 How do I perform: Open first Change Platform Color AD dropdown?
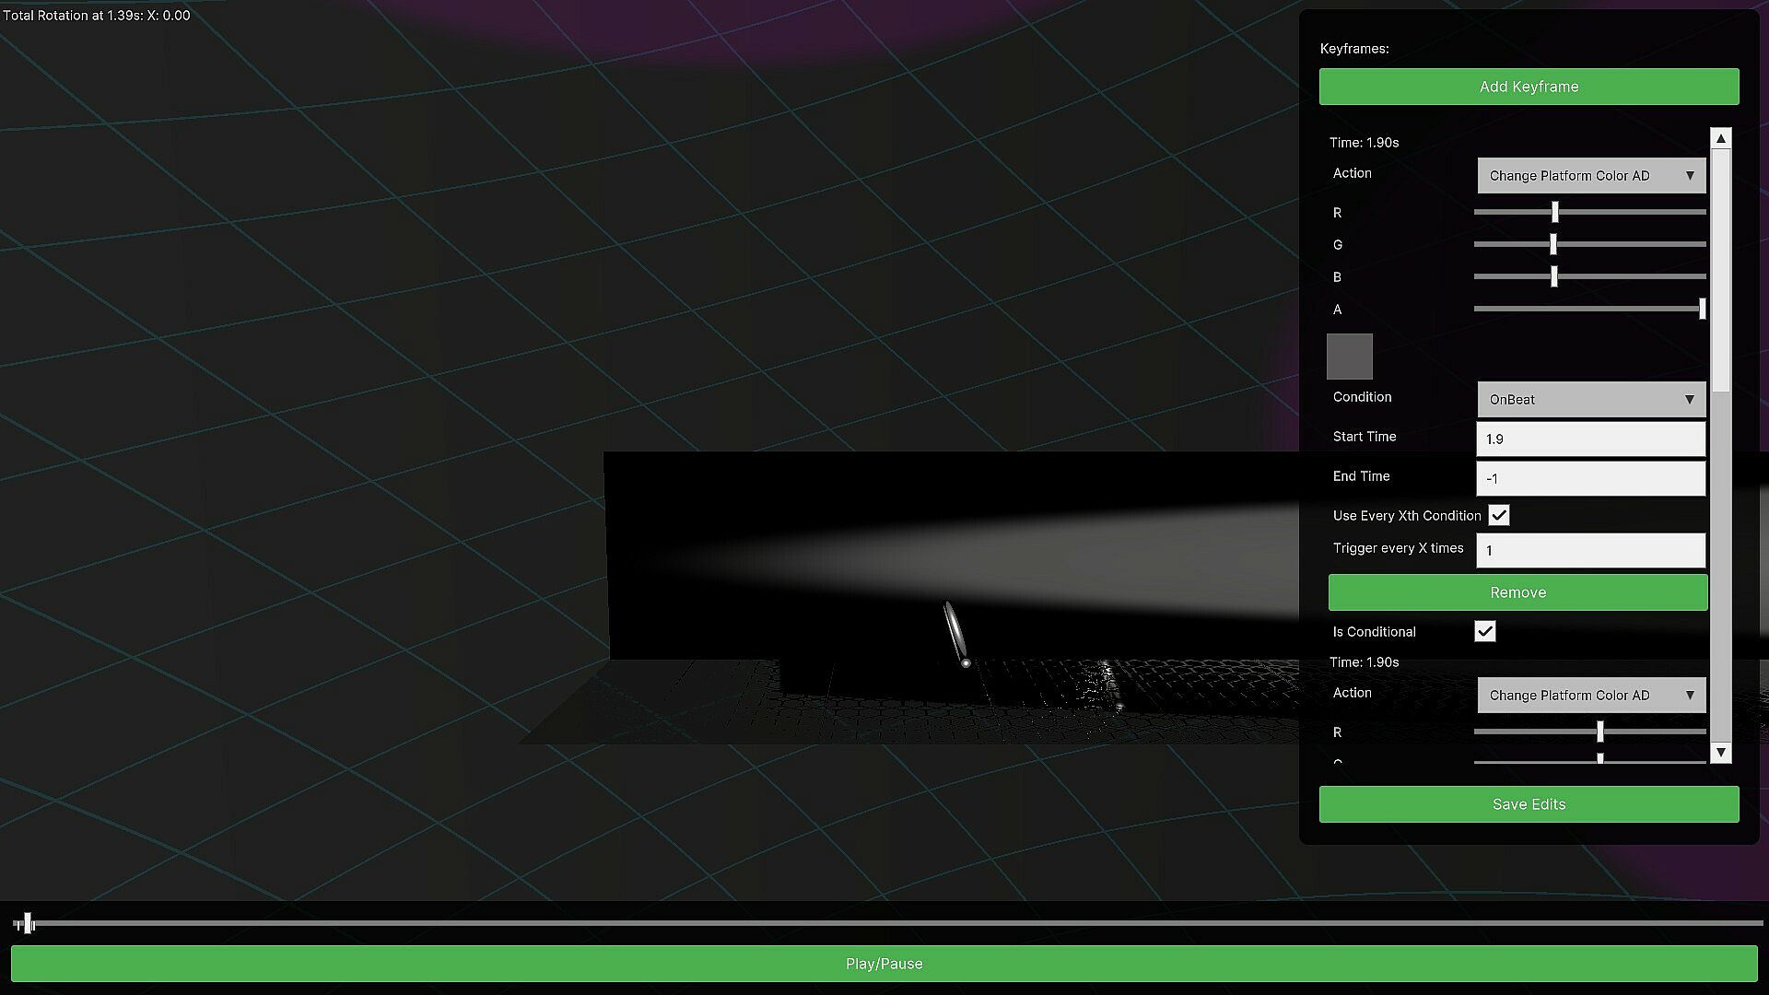coord(1591,176)
